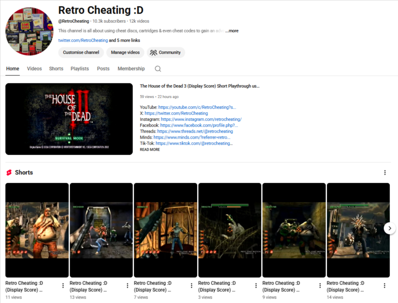The image size is (398, 303).
Task: Open the Community button
Action: pyautogui.click(x=166, y=53)
